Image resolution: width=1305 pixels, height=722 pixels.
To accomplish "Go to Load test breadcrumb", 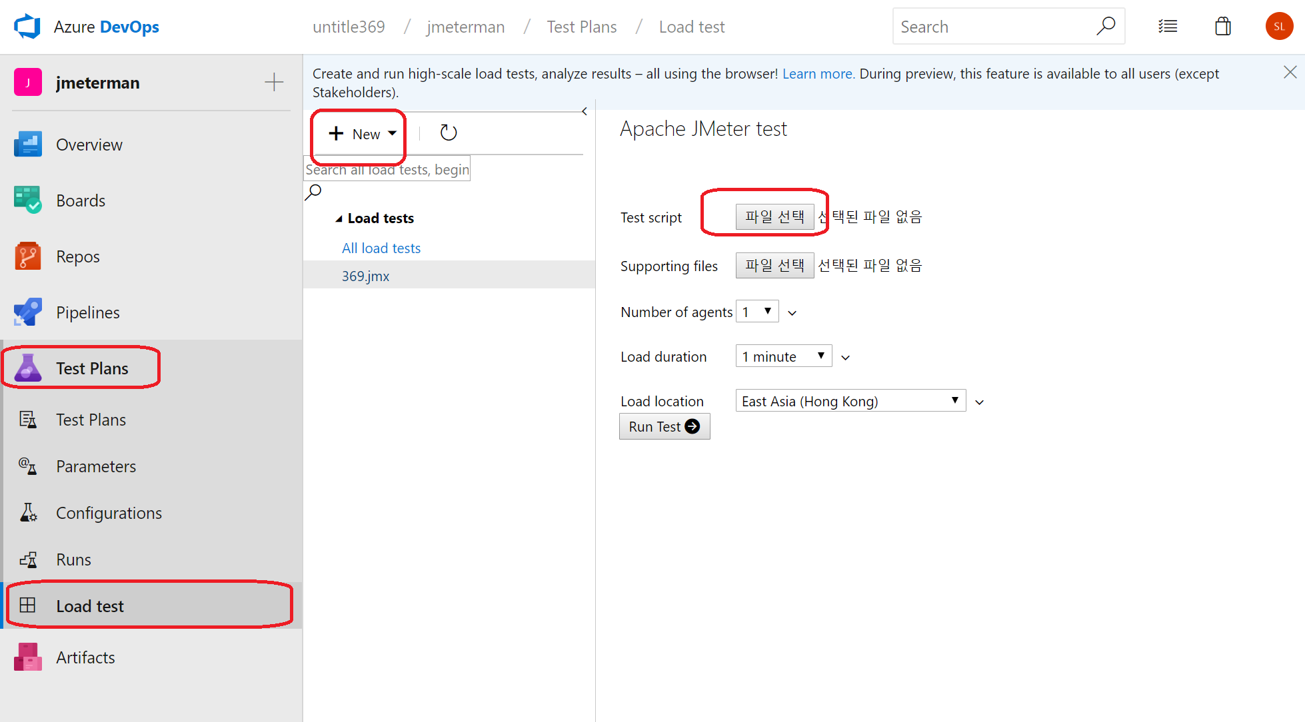I will click(692, 27).
